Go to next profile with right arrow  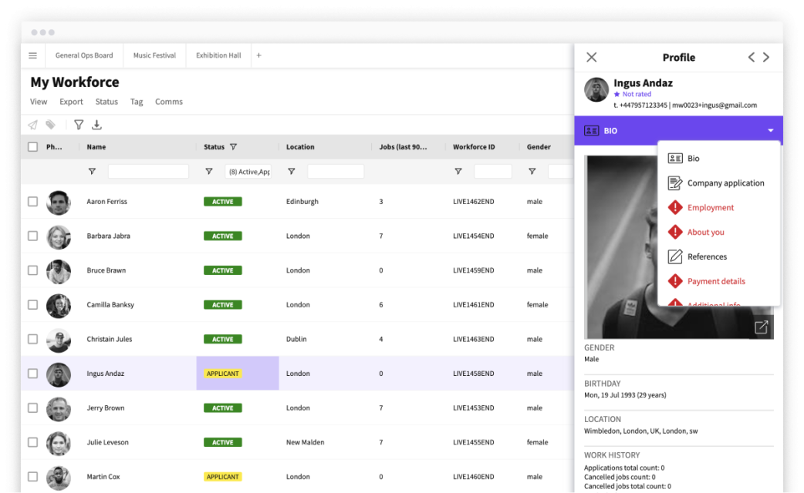pyautogui.click(x=766, y=57)
